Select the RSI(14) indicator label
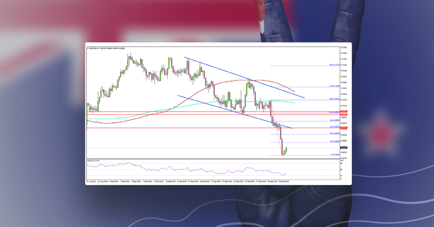The height and width of the screenshot is (227, 434). [x=92, y=160]
